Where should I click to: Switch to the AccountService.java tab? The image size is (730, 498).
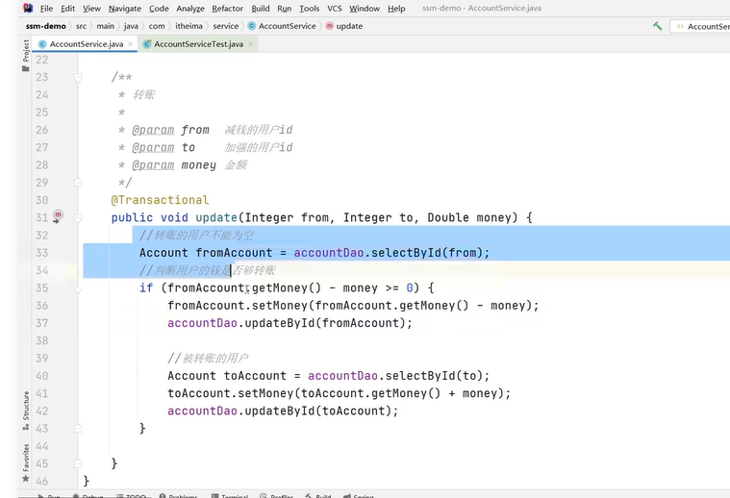click(x=87, y=44)
